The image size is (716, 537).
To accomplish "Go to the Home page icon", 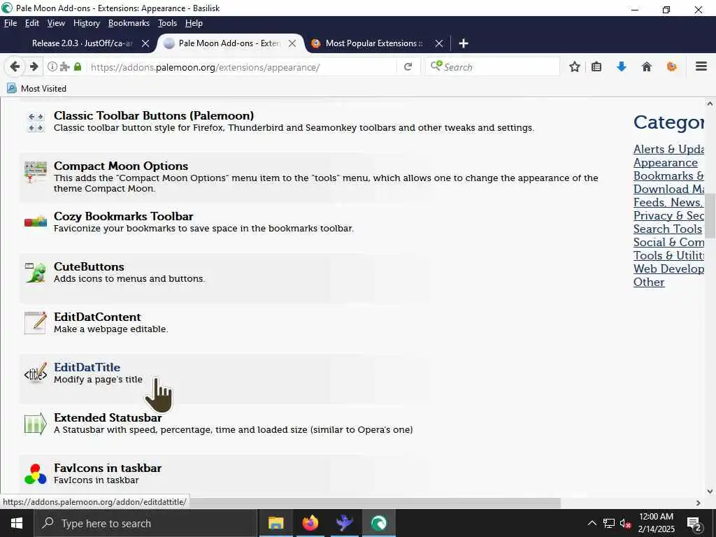I will [647, 66].
